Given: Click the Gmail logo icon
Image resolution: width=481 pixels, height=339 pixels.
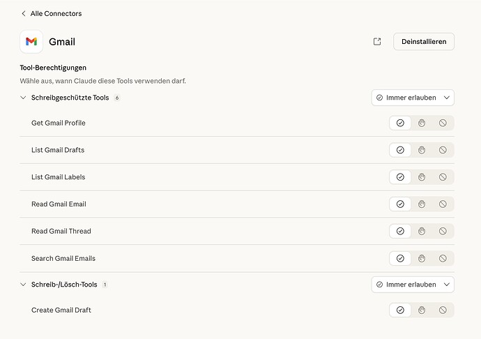Looking at the screenshot, I should (x=31, y=42).
